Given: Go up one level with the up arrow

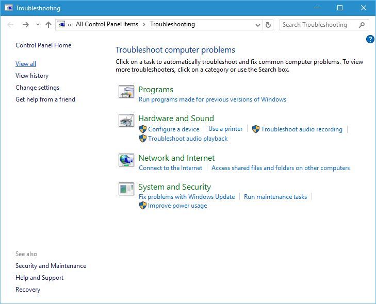Looking at the screenshot, I should (48, 25).
